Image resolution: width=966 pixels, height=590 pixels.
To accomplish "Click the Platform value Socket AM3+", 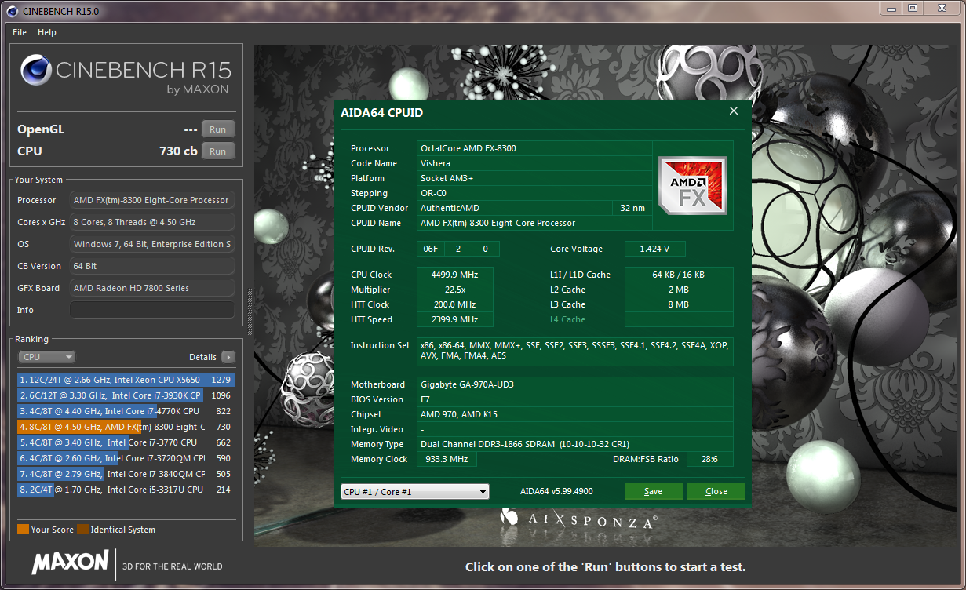I will [534, 178].
